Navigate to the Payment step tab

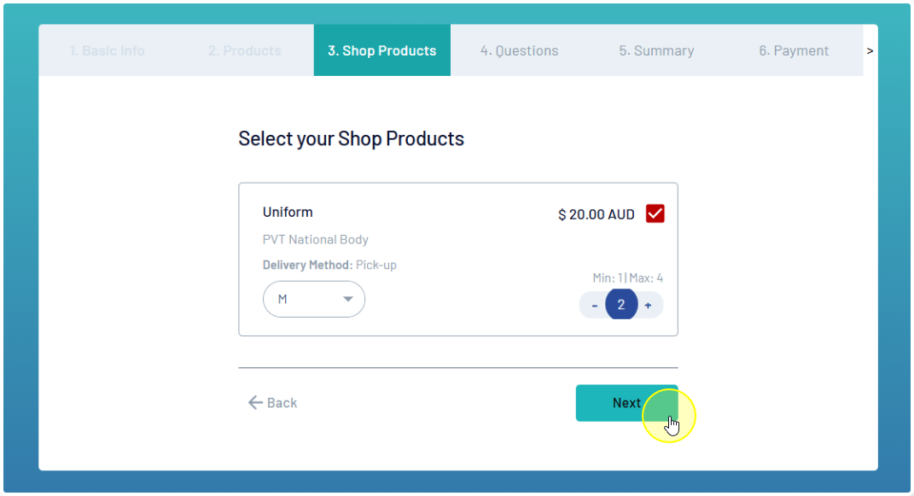pos(794,50)
